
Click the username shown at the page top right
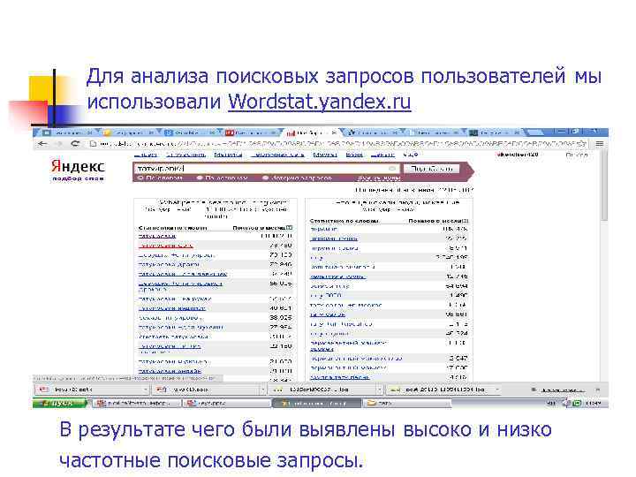(518, 155)
